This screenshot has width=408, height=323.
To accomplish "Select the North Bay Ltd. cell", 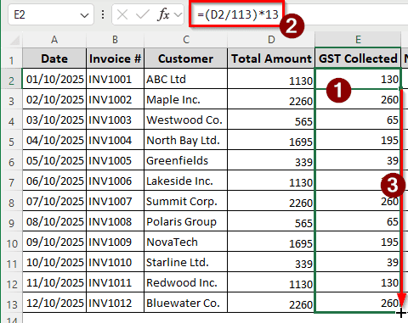I will coord(185,140).
